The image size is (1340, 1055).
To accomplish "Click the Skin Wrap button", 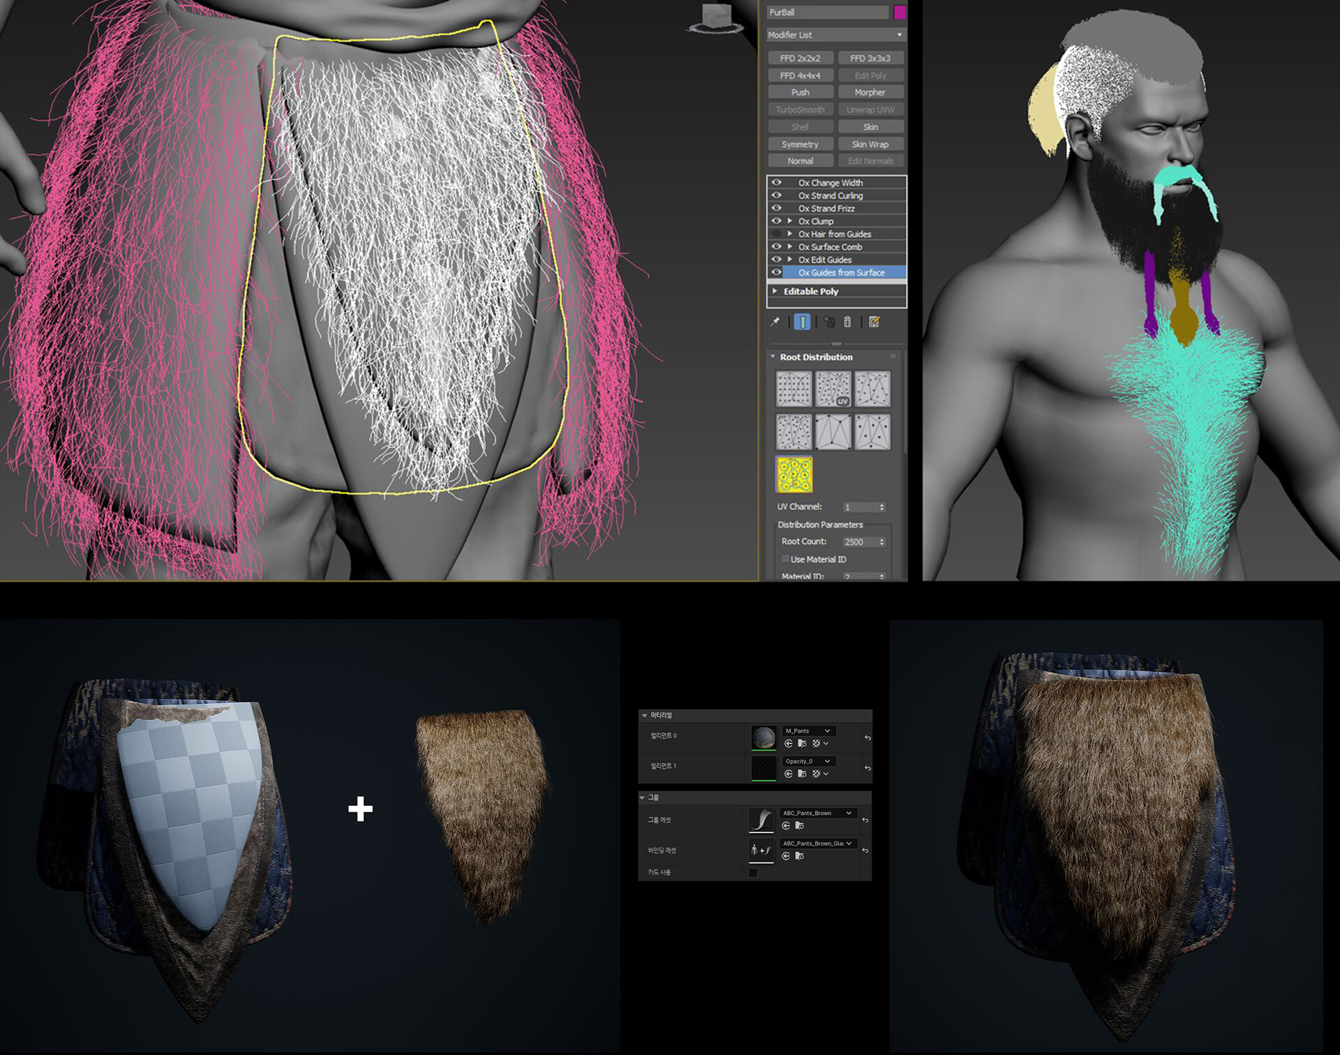I will pyautogui.click(x=870, y=144).
